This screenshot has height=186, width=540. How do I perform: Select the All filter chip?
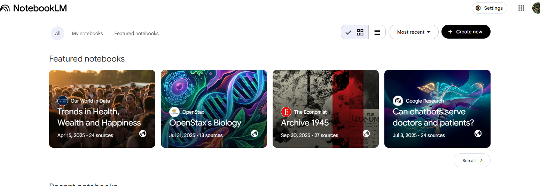click(57, 34)
